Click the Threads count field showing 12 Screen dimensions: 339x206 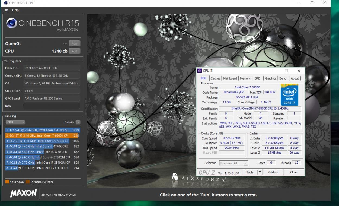[296, 163]
